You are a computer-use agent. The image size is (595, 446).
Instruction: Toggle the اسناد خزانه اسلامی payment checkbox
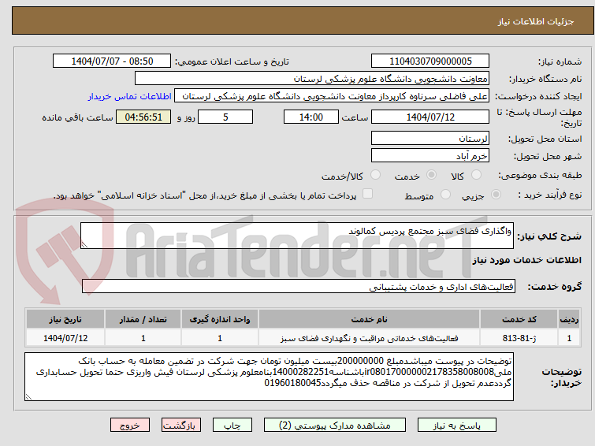pyautogui.click(x=367, y=194)
